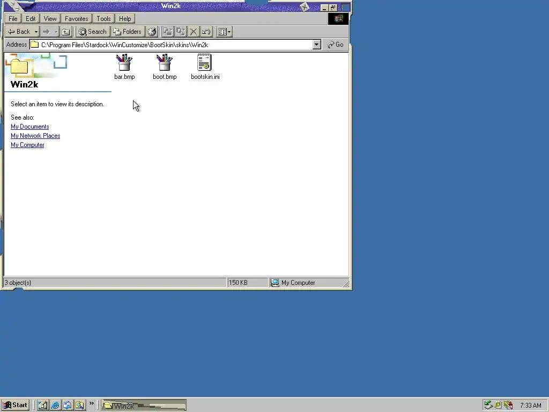
Task: Expand the Back history dropdown arrow
Action: (36, 32)
